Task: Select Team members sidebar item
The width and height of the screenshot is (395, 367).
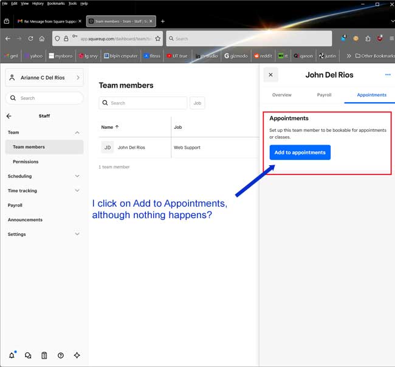Action: click(44, 147)
